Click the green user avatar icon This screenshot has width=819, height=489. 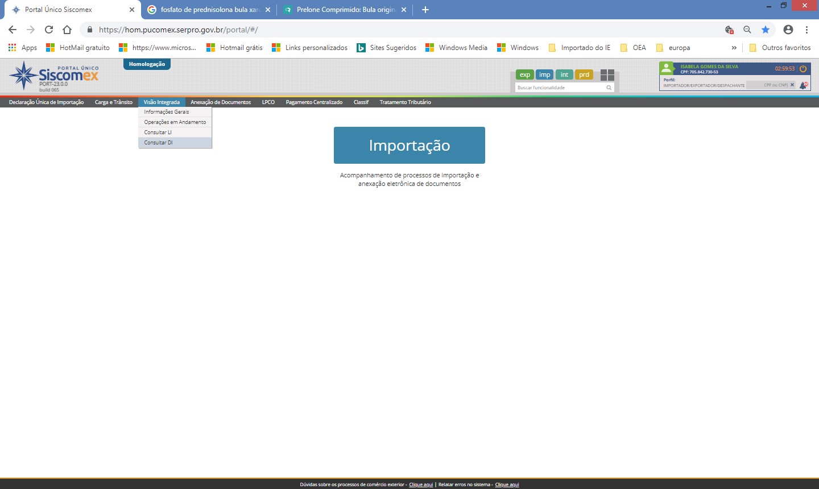click(x=667, y=68)
